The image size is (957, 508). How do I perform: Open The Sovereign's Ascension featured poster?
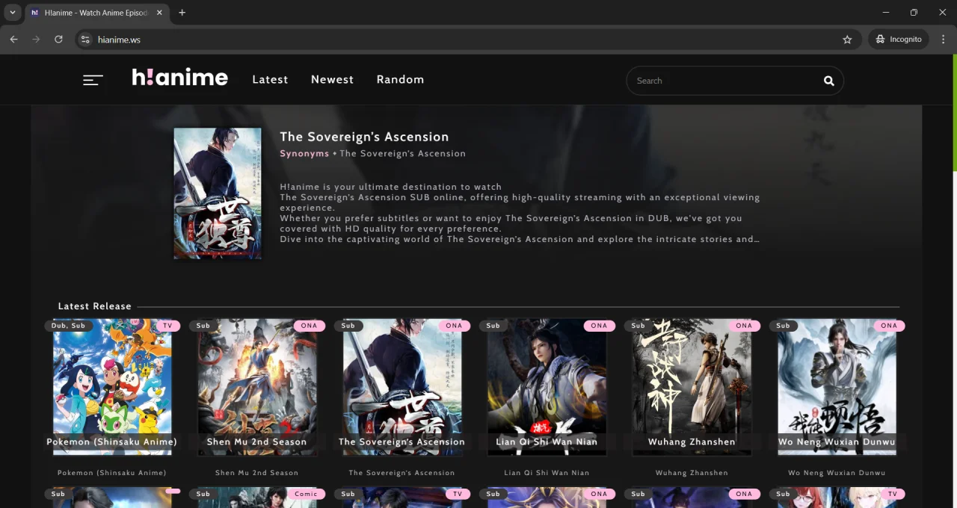pos(218,193)
